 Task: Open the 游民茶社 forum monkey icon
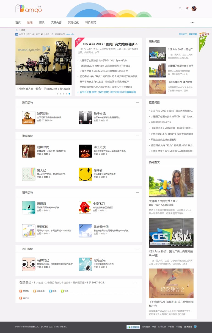pos(29,118)
